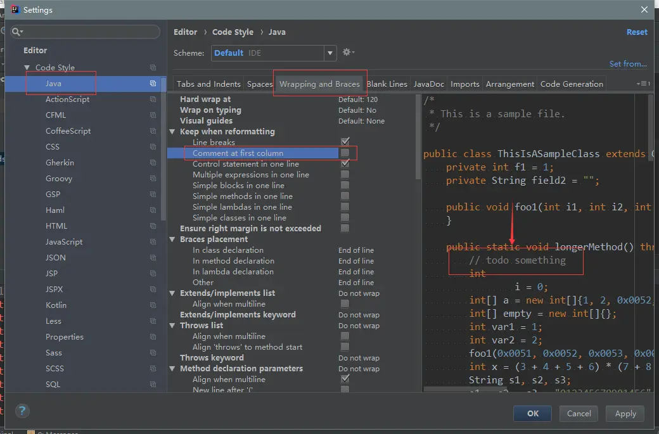This screenshot has height=434, width=659.
Task: Enable Multiple expressions in one line
Action: [x=345, y=174]
